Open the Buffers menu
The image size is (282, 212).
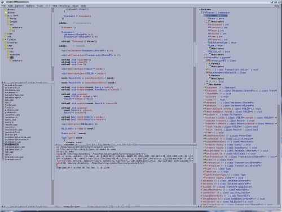pos(30,6)
